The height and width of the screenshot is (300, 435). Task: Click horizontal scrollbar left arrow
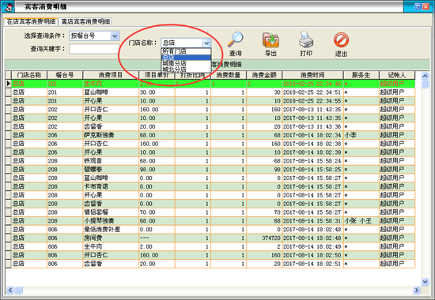pyautogui.click(x=10, y=291)
